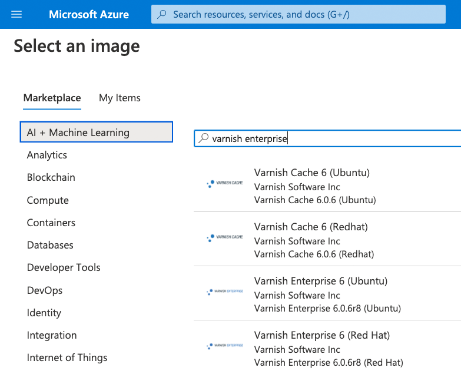Click the magnifier icon in top search bar
Viewport: 461px width, 374px height.
(x=162, y=14)
